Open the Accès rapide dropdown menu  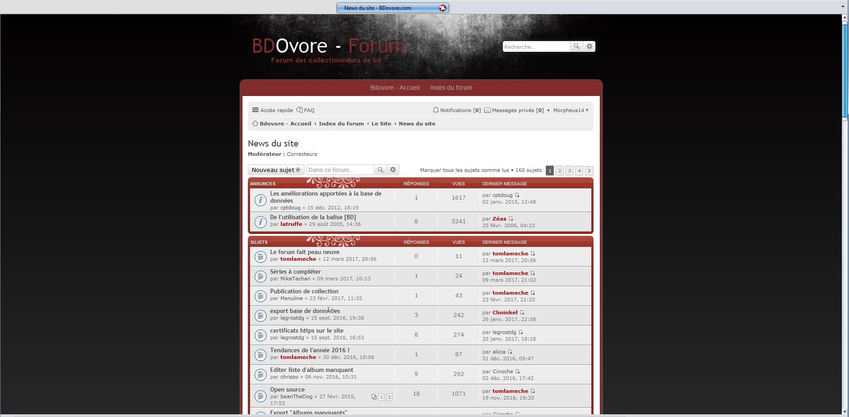coord(272,110)
